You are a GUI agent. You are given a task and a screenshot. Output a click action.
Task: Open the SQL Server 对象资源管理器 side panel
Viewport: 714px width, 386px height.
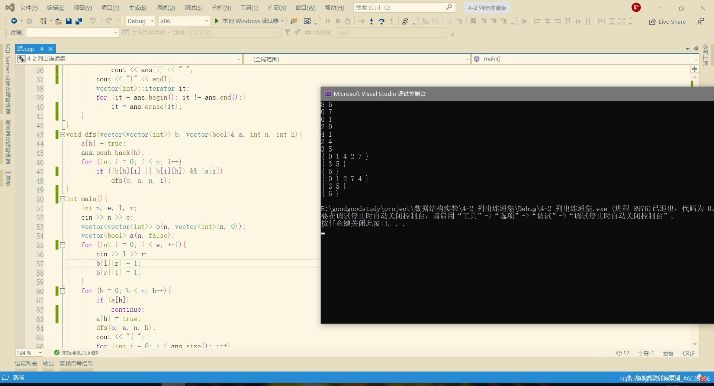(x=8, y=79)
